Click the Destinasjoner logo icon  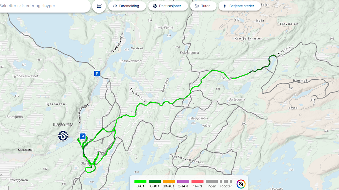[155, 6]
